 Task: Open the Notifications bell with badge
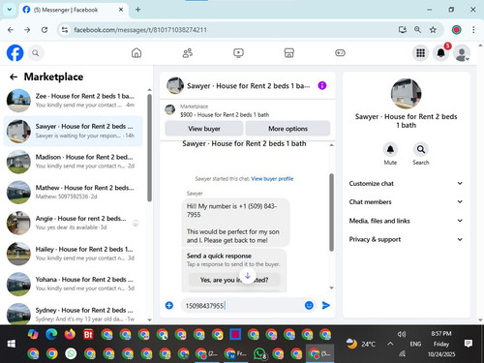pos(441,53)
